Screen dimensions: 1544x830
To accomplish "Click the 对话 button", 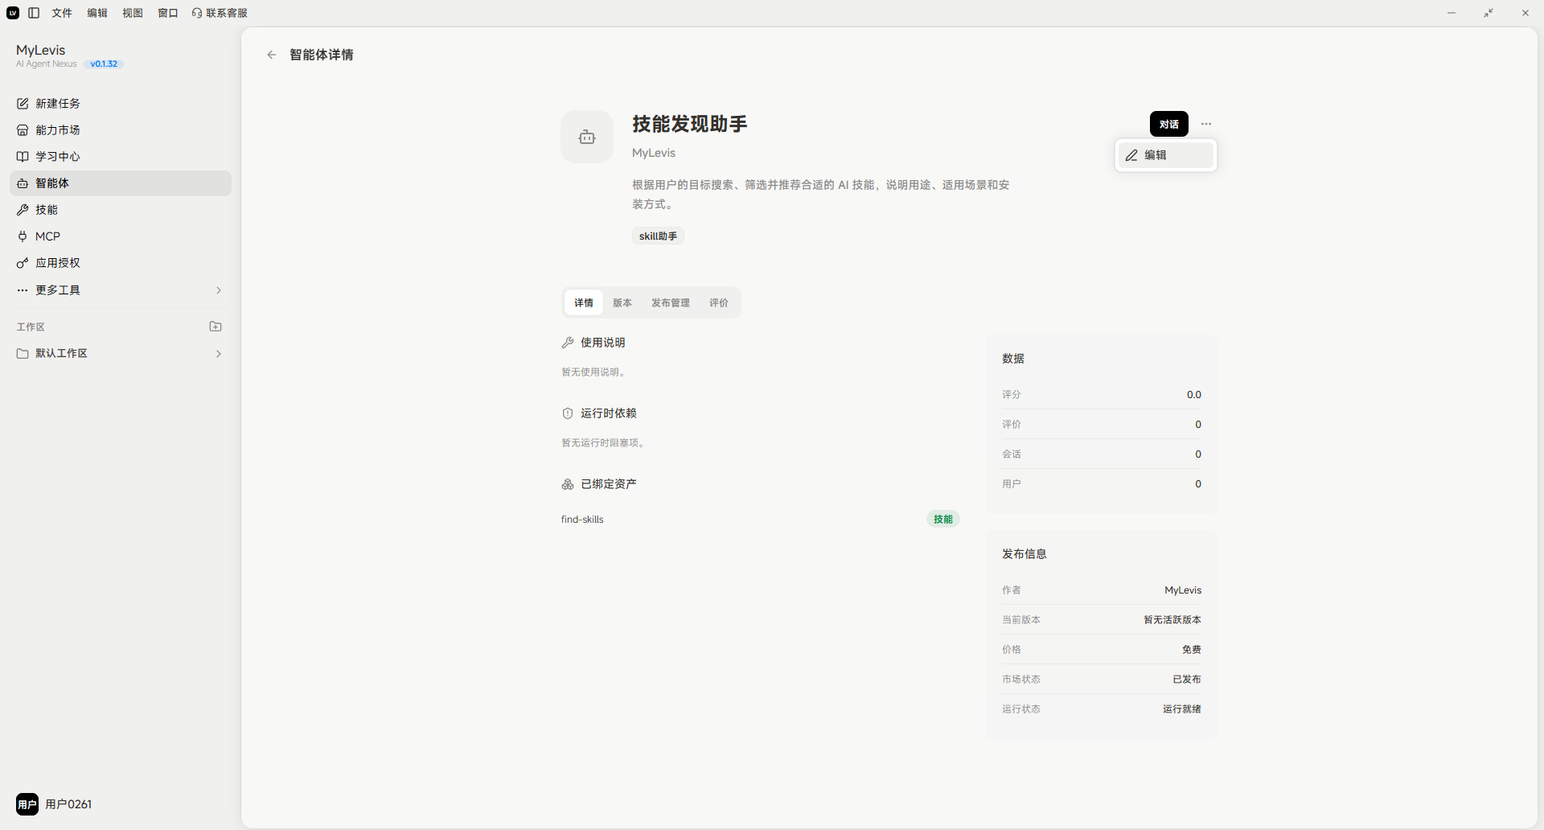I will coord(1169,124).
